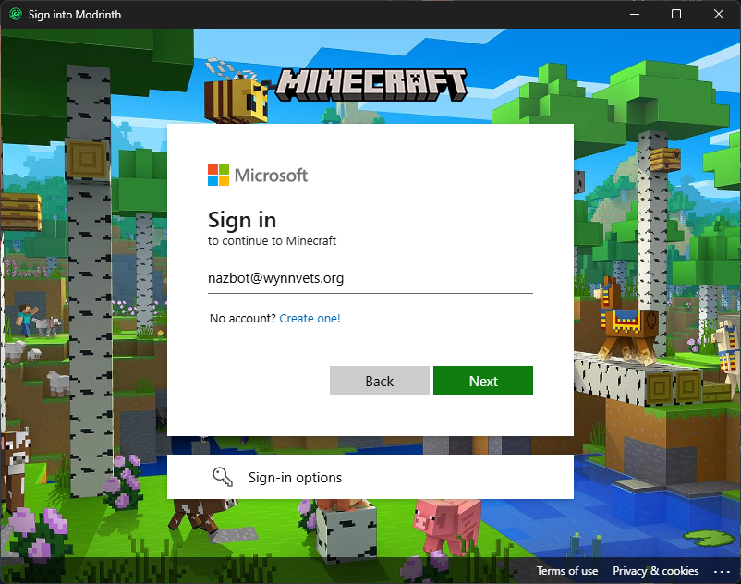Close the Sign into Modrinth window
Screen dimensions: 741x584
point(718,14)
